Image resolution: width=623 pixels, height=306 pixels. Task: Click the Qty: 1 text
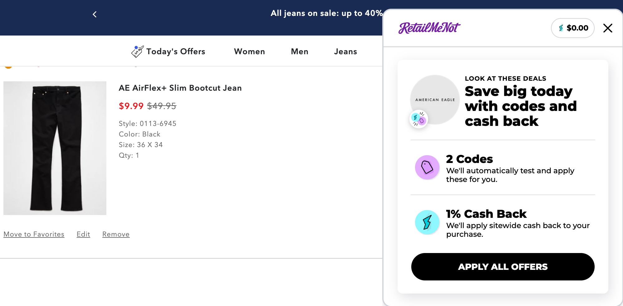129,155
